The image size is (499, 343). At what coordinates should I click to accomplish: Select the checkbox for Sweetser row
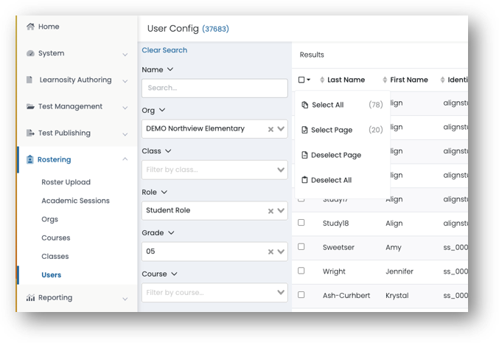[301, 247]
